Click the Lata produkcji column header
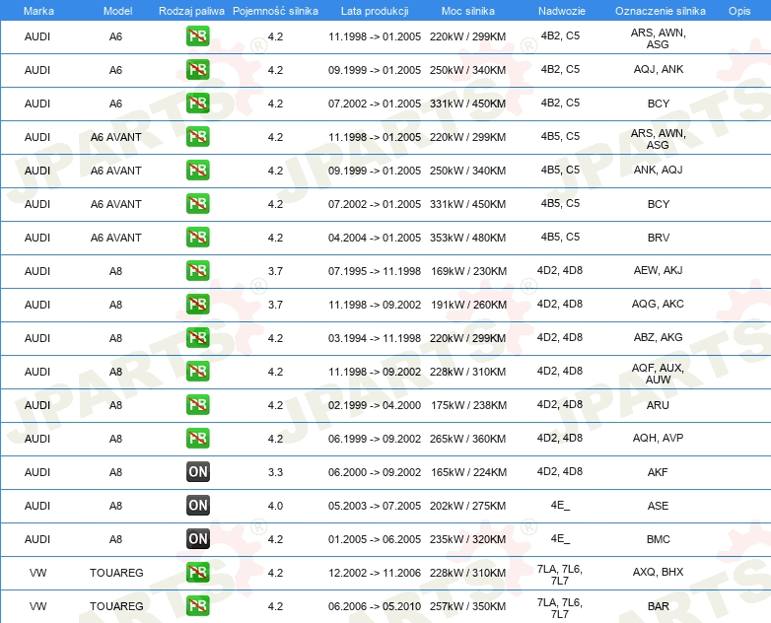771x623 pixels. 375,11
